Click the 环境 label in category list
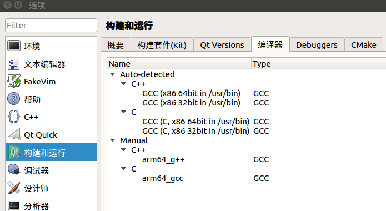 click(x=32, y=46)
